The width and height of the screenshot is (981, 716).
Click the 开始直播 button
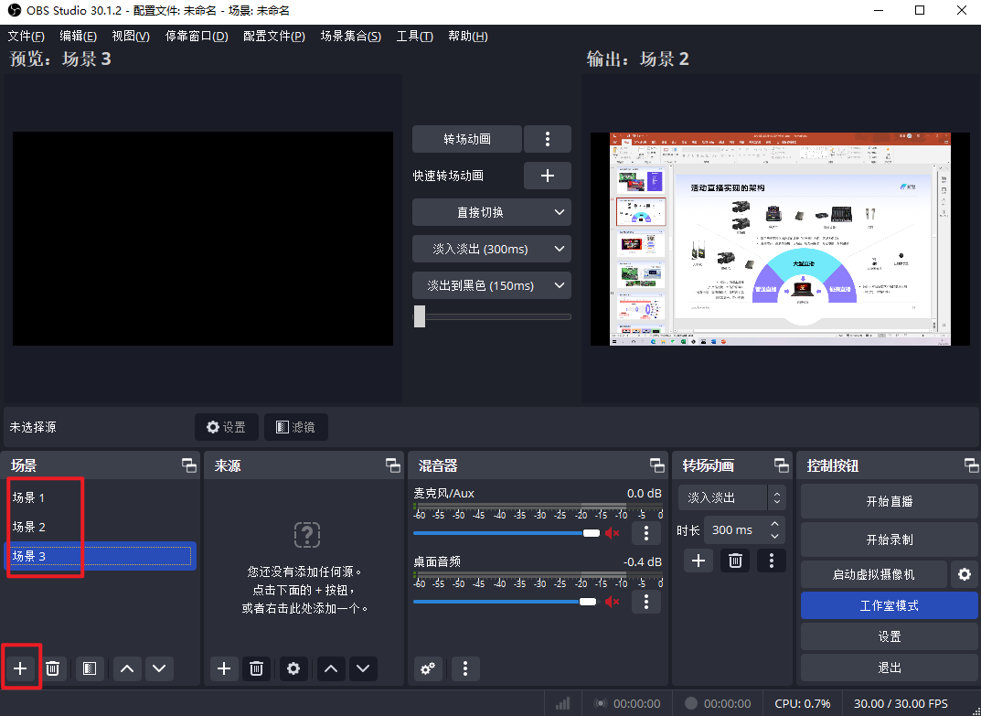click(x=889, y=501)
